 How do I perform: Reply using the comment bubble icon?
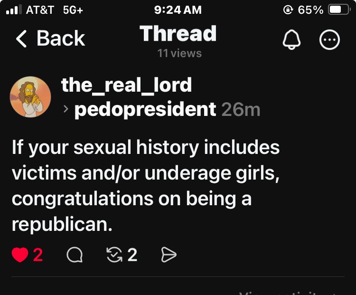(x=74, y=255)
